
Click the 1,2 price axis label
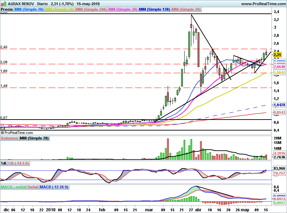click(x=276, y=99)
